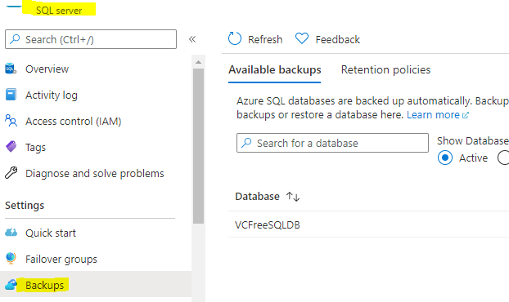Click the SQL server title text

[59, 10]
